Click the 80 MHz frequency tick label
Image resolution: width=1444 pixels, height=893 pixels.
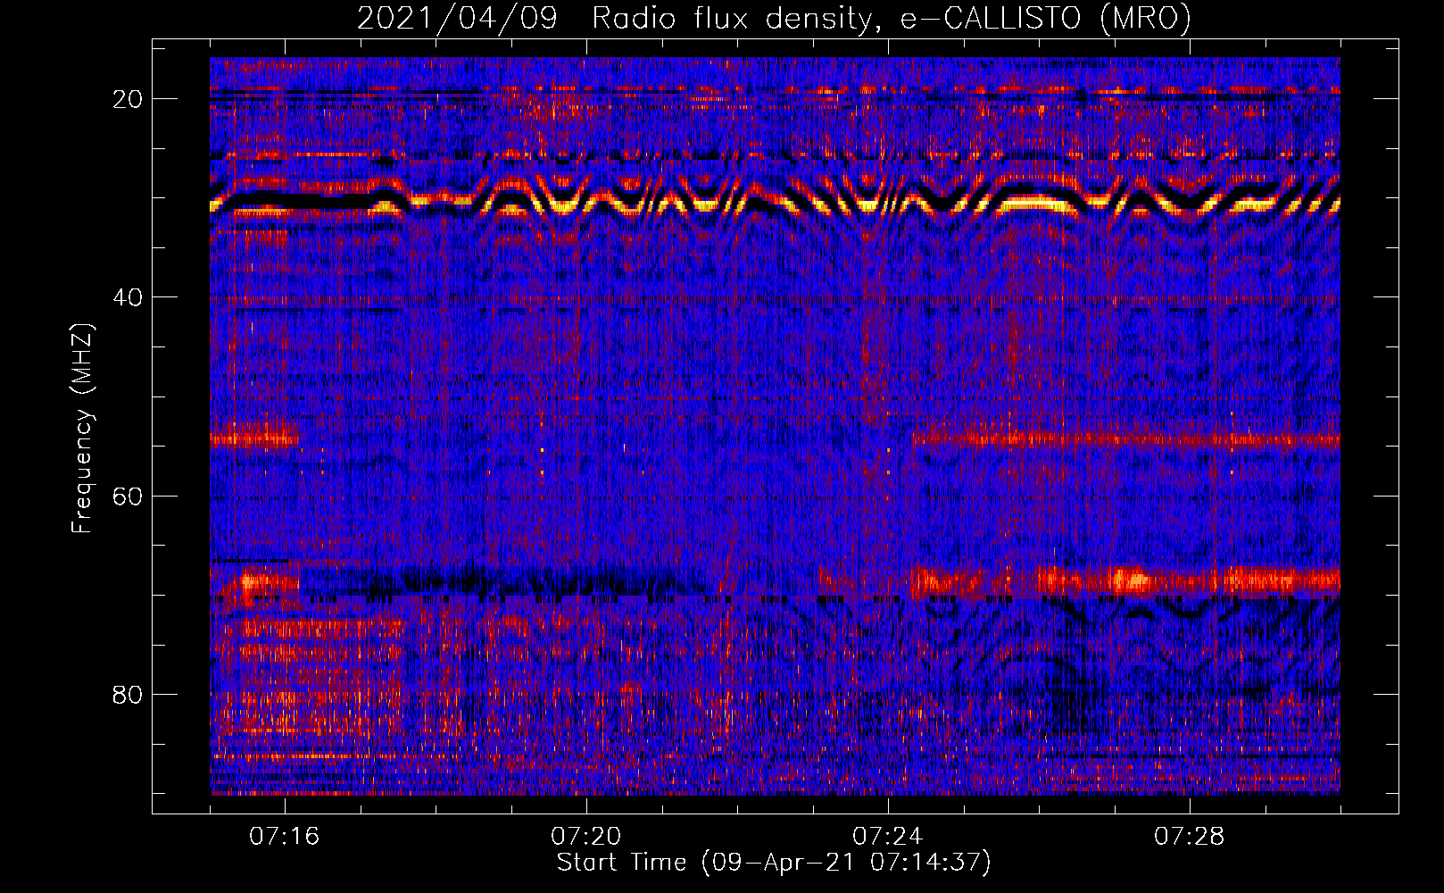(128, 694)
